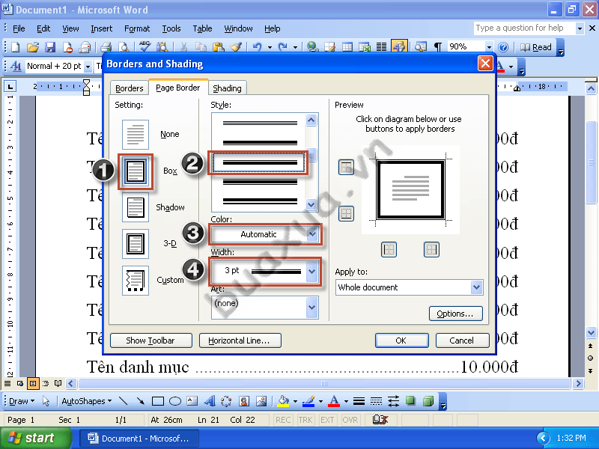Click the Insert Clip Art icon

click(244, 401)
